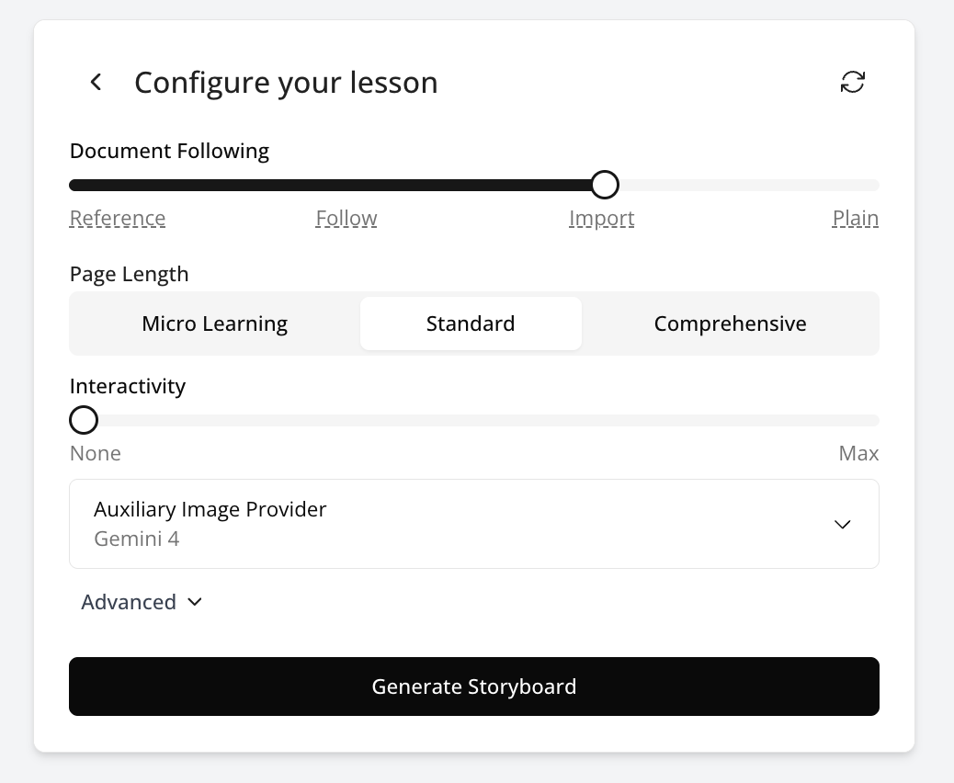Click the Import label under the slider

pos(601,219)
